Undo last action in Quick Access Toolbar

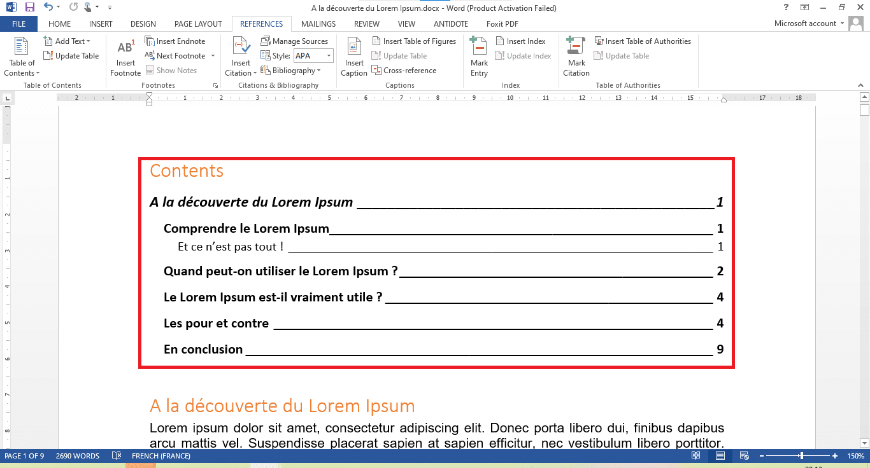click(48, 8)
